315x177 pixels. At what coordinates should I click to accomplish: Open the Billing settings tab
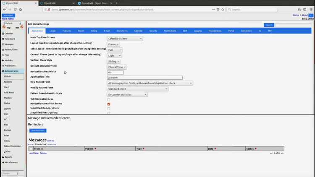94,31
